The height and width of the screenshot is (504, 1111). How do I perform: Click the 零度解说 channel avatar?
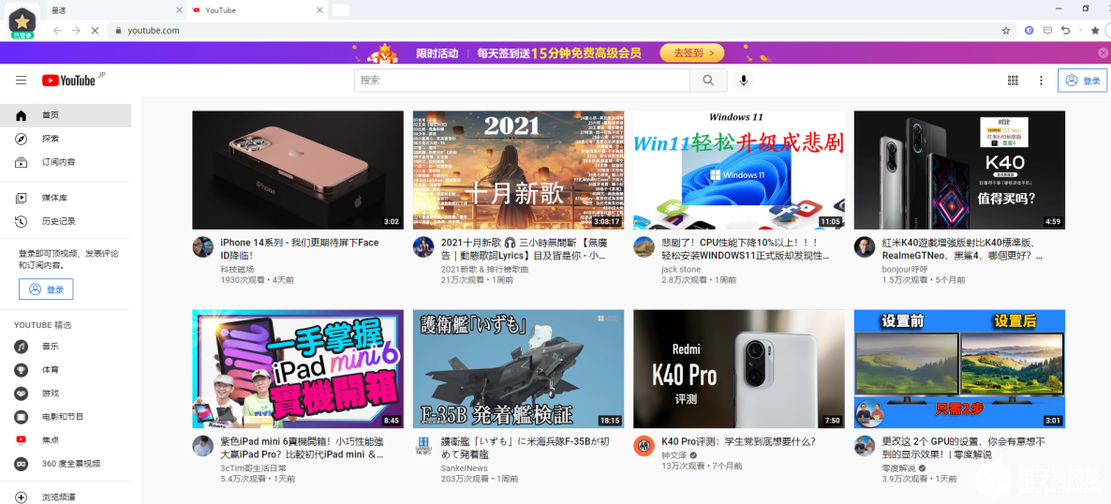pyautogui.click(x=865, y=446)
